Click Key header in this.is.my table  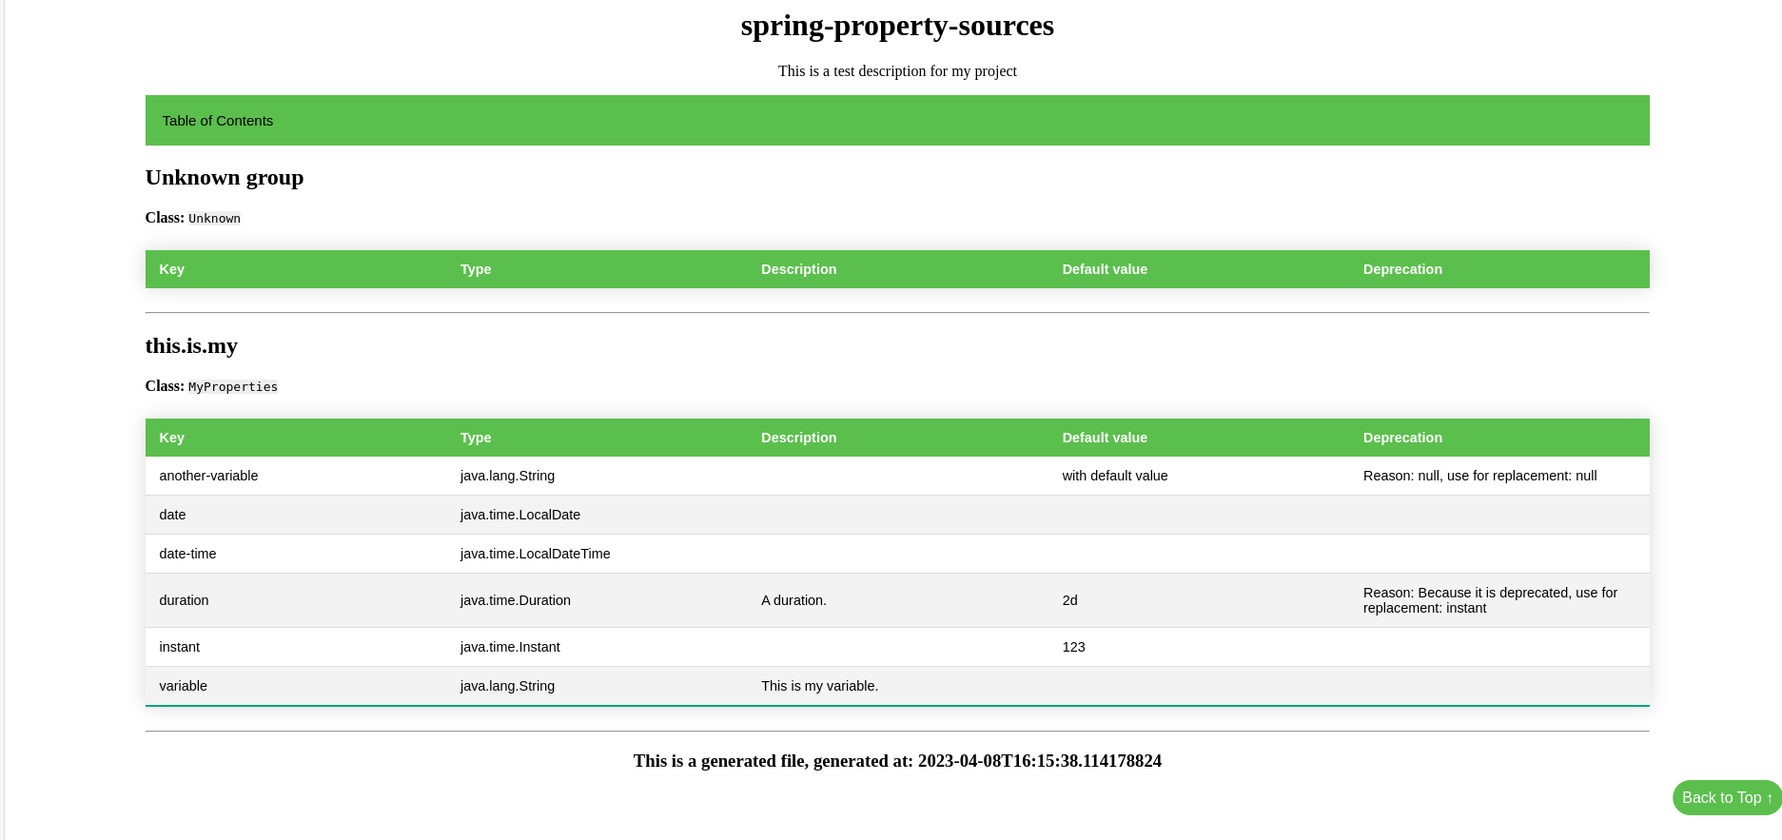click(172, 438)
